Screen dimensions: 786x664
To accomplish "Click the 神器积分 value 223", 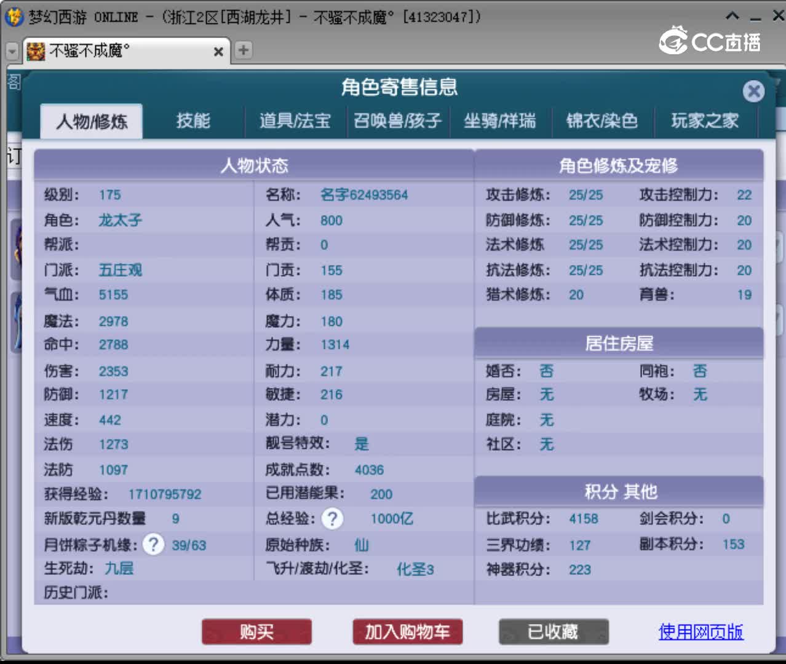I will click(579, 570).
